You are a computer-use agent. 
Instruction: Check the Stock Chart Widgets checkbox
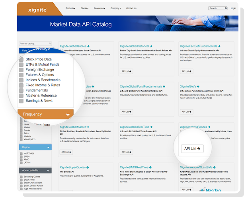click(x=21, y=183)
